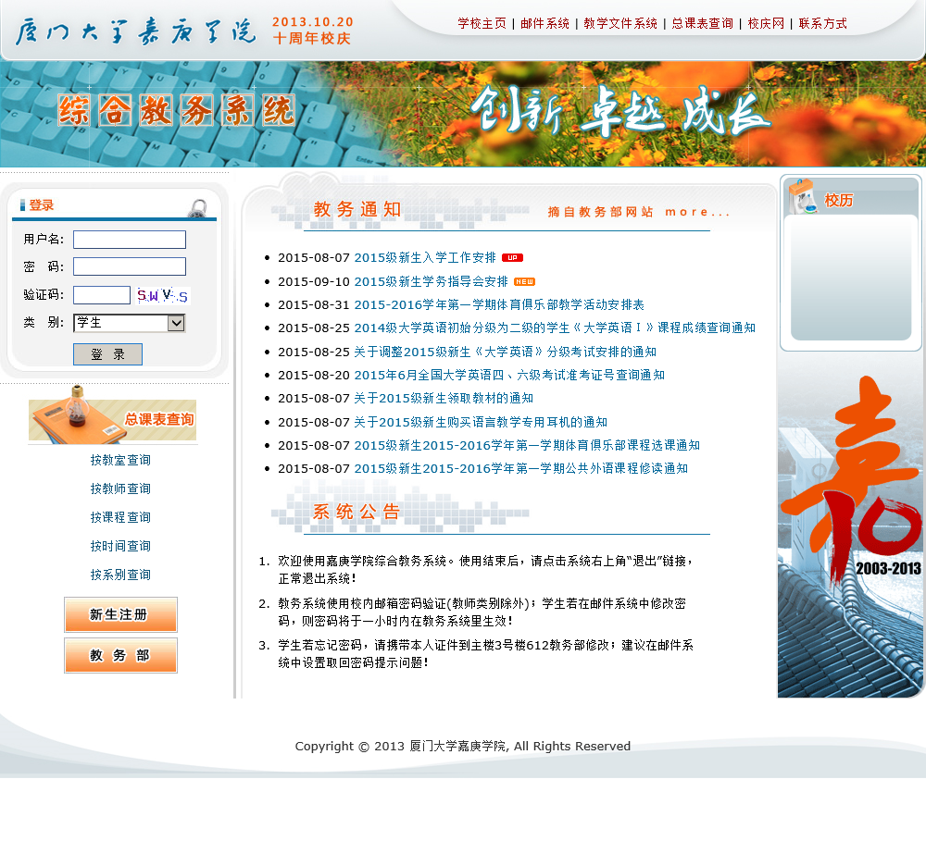926x841 pixels.
Task: Click the 厦门大学嘉庚学院 calligraphy logo
Action: (136, 31)
